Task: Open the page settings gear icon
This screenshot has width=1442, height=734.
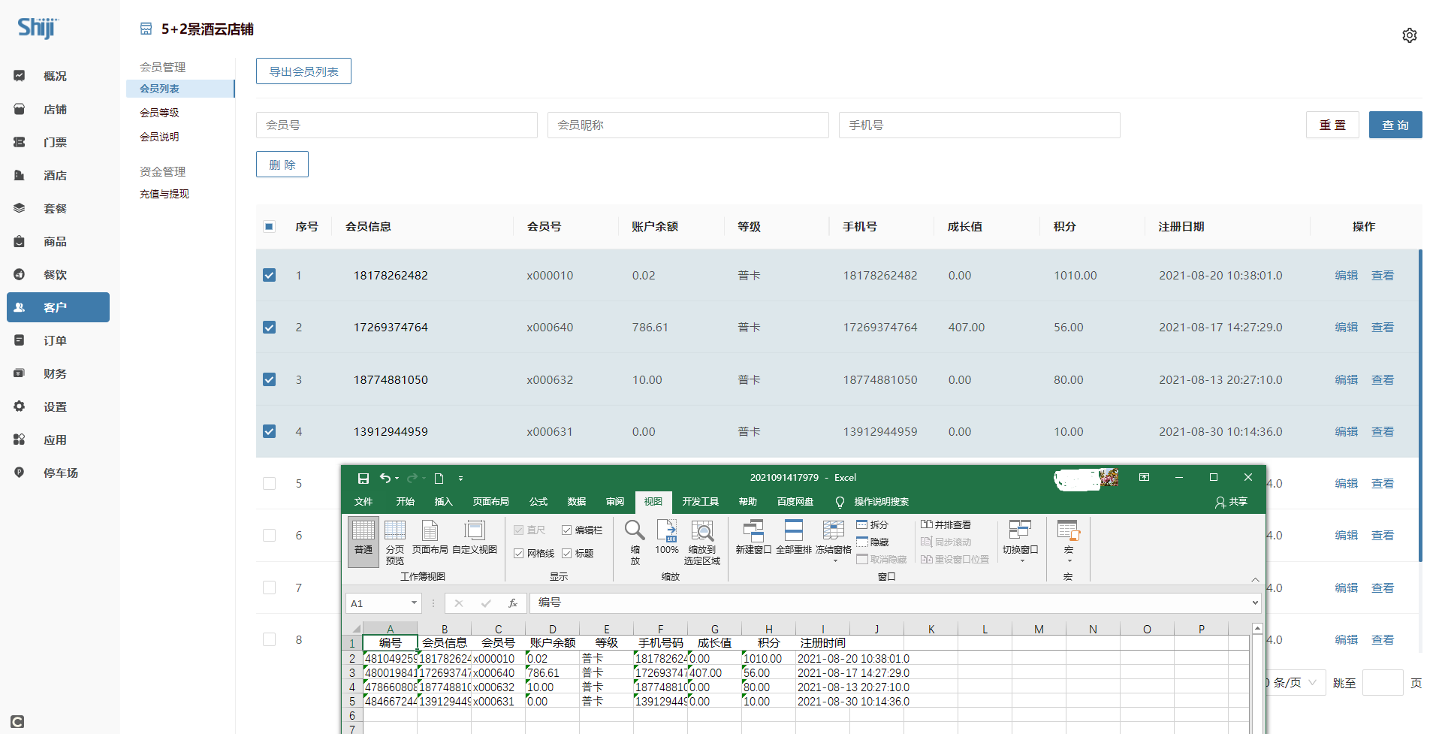Action: point(1410,35)
